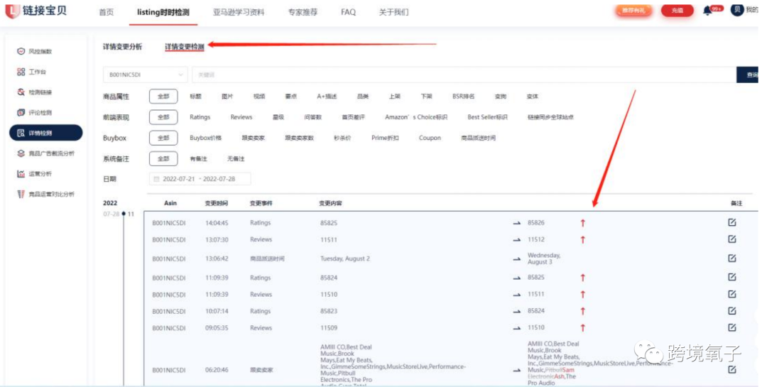Click the 'Tuesday, August 2' cell
The image size is (767, 387).
coord(345,258)
